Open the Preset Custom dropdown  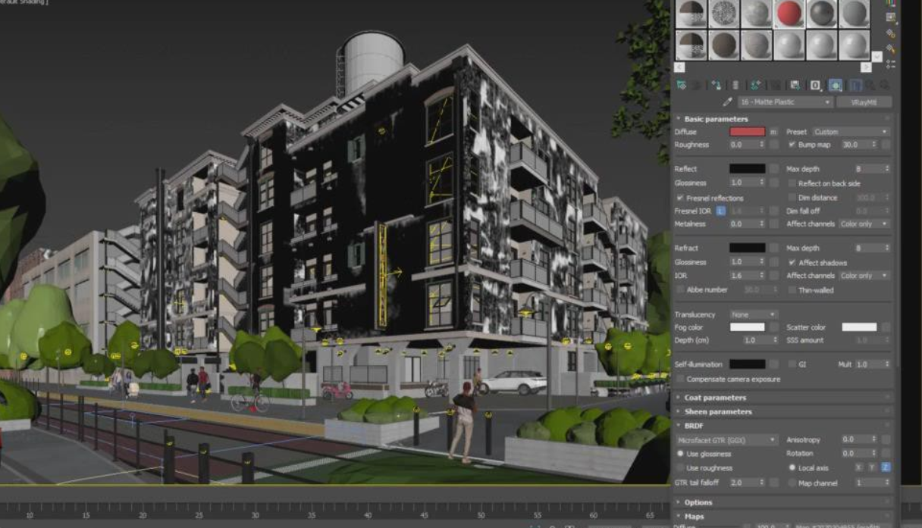[x=850, y=132]
